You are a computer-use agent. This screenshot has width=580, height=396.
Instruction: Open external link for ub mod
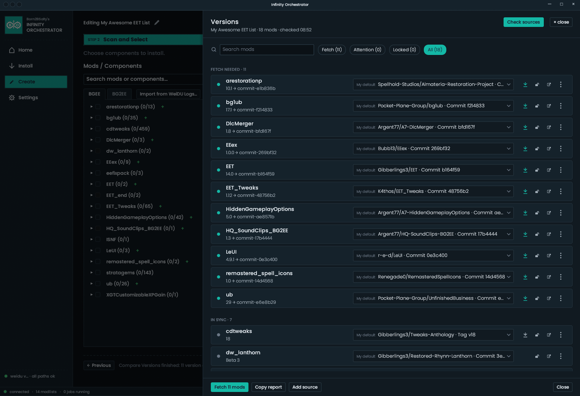tap(549, 298)
